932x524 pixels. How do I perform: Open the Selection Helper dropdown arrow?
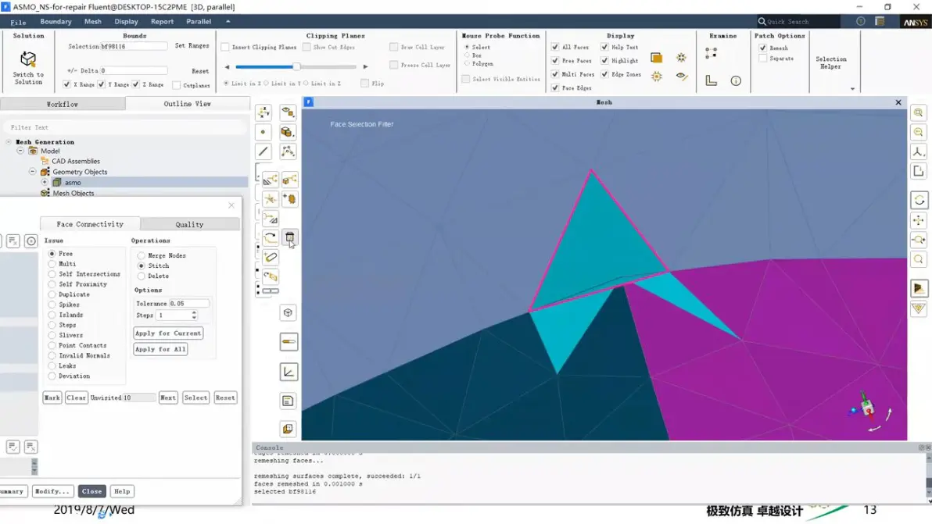tap(852, 89)
